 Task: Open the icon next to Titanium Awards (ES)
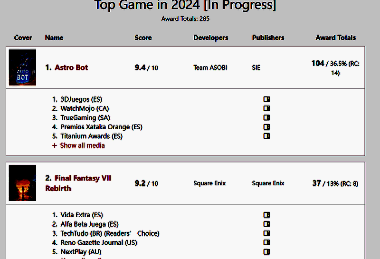click(266, 136)
